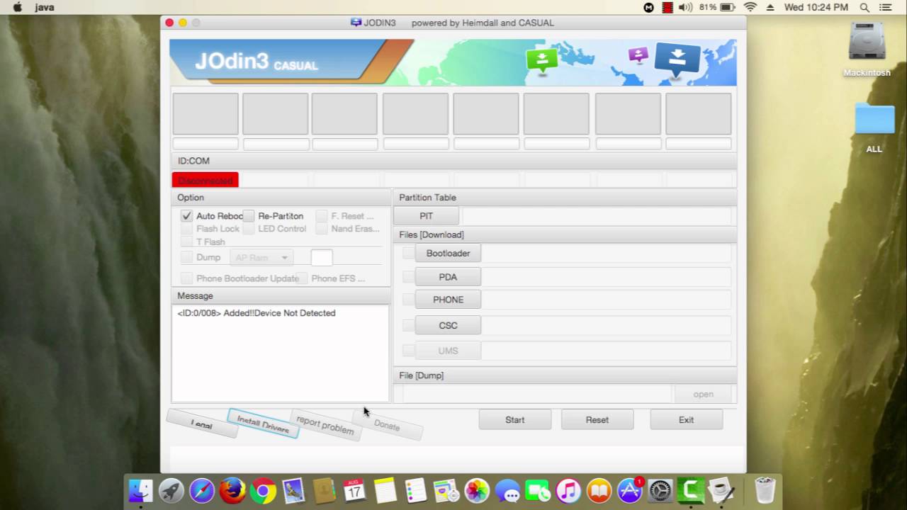
Task: Open Safari compass icon in dock
Action: pyautogui.click(x=202, y=490)
